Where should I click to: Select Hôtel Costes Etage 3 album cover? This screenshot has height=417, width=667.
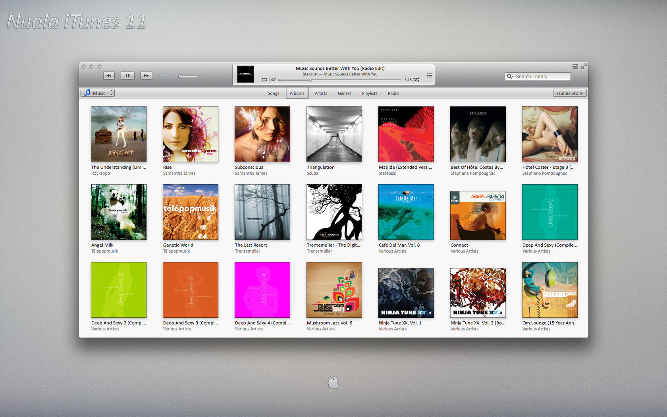pyautogui.click(x=550, y=134)
